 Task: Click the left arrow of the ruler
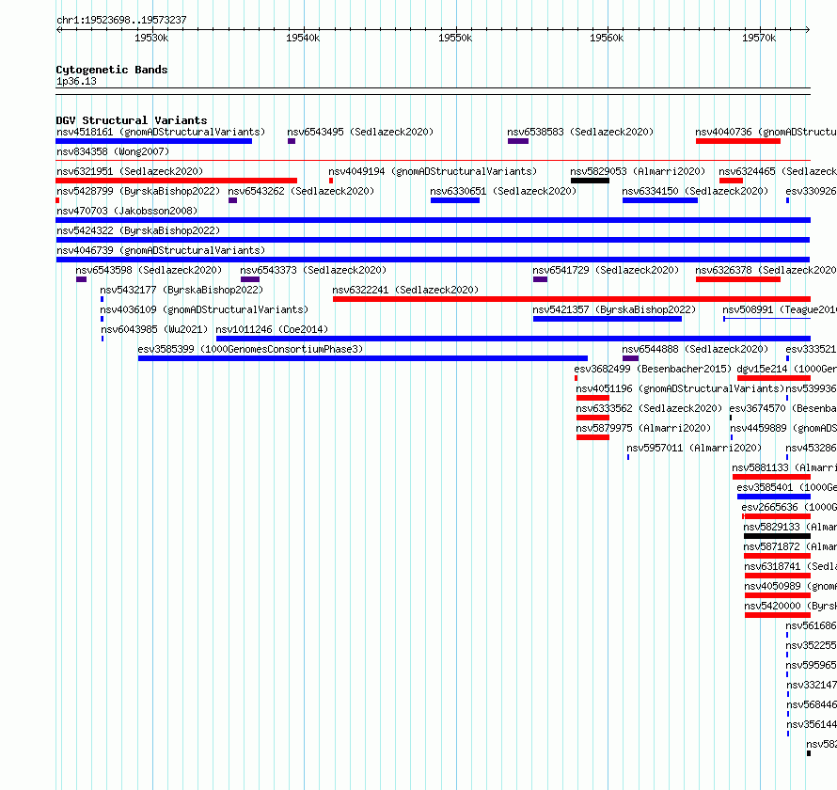pos(58,30)
